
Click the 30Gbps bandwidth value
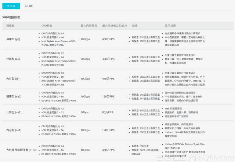85,79
